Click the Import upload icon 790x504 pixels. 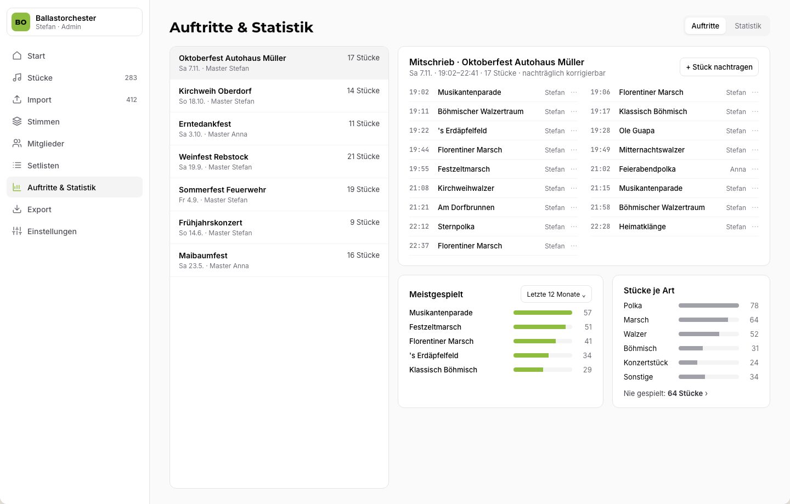click(17, 99)
